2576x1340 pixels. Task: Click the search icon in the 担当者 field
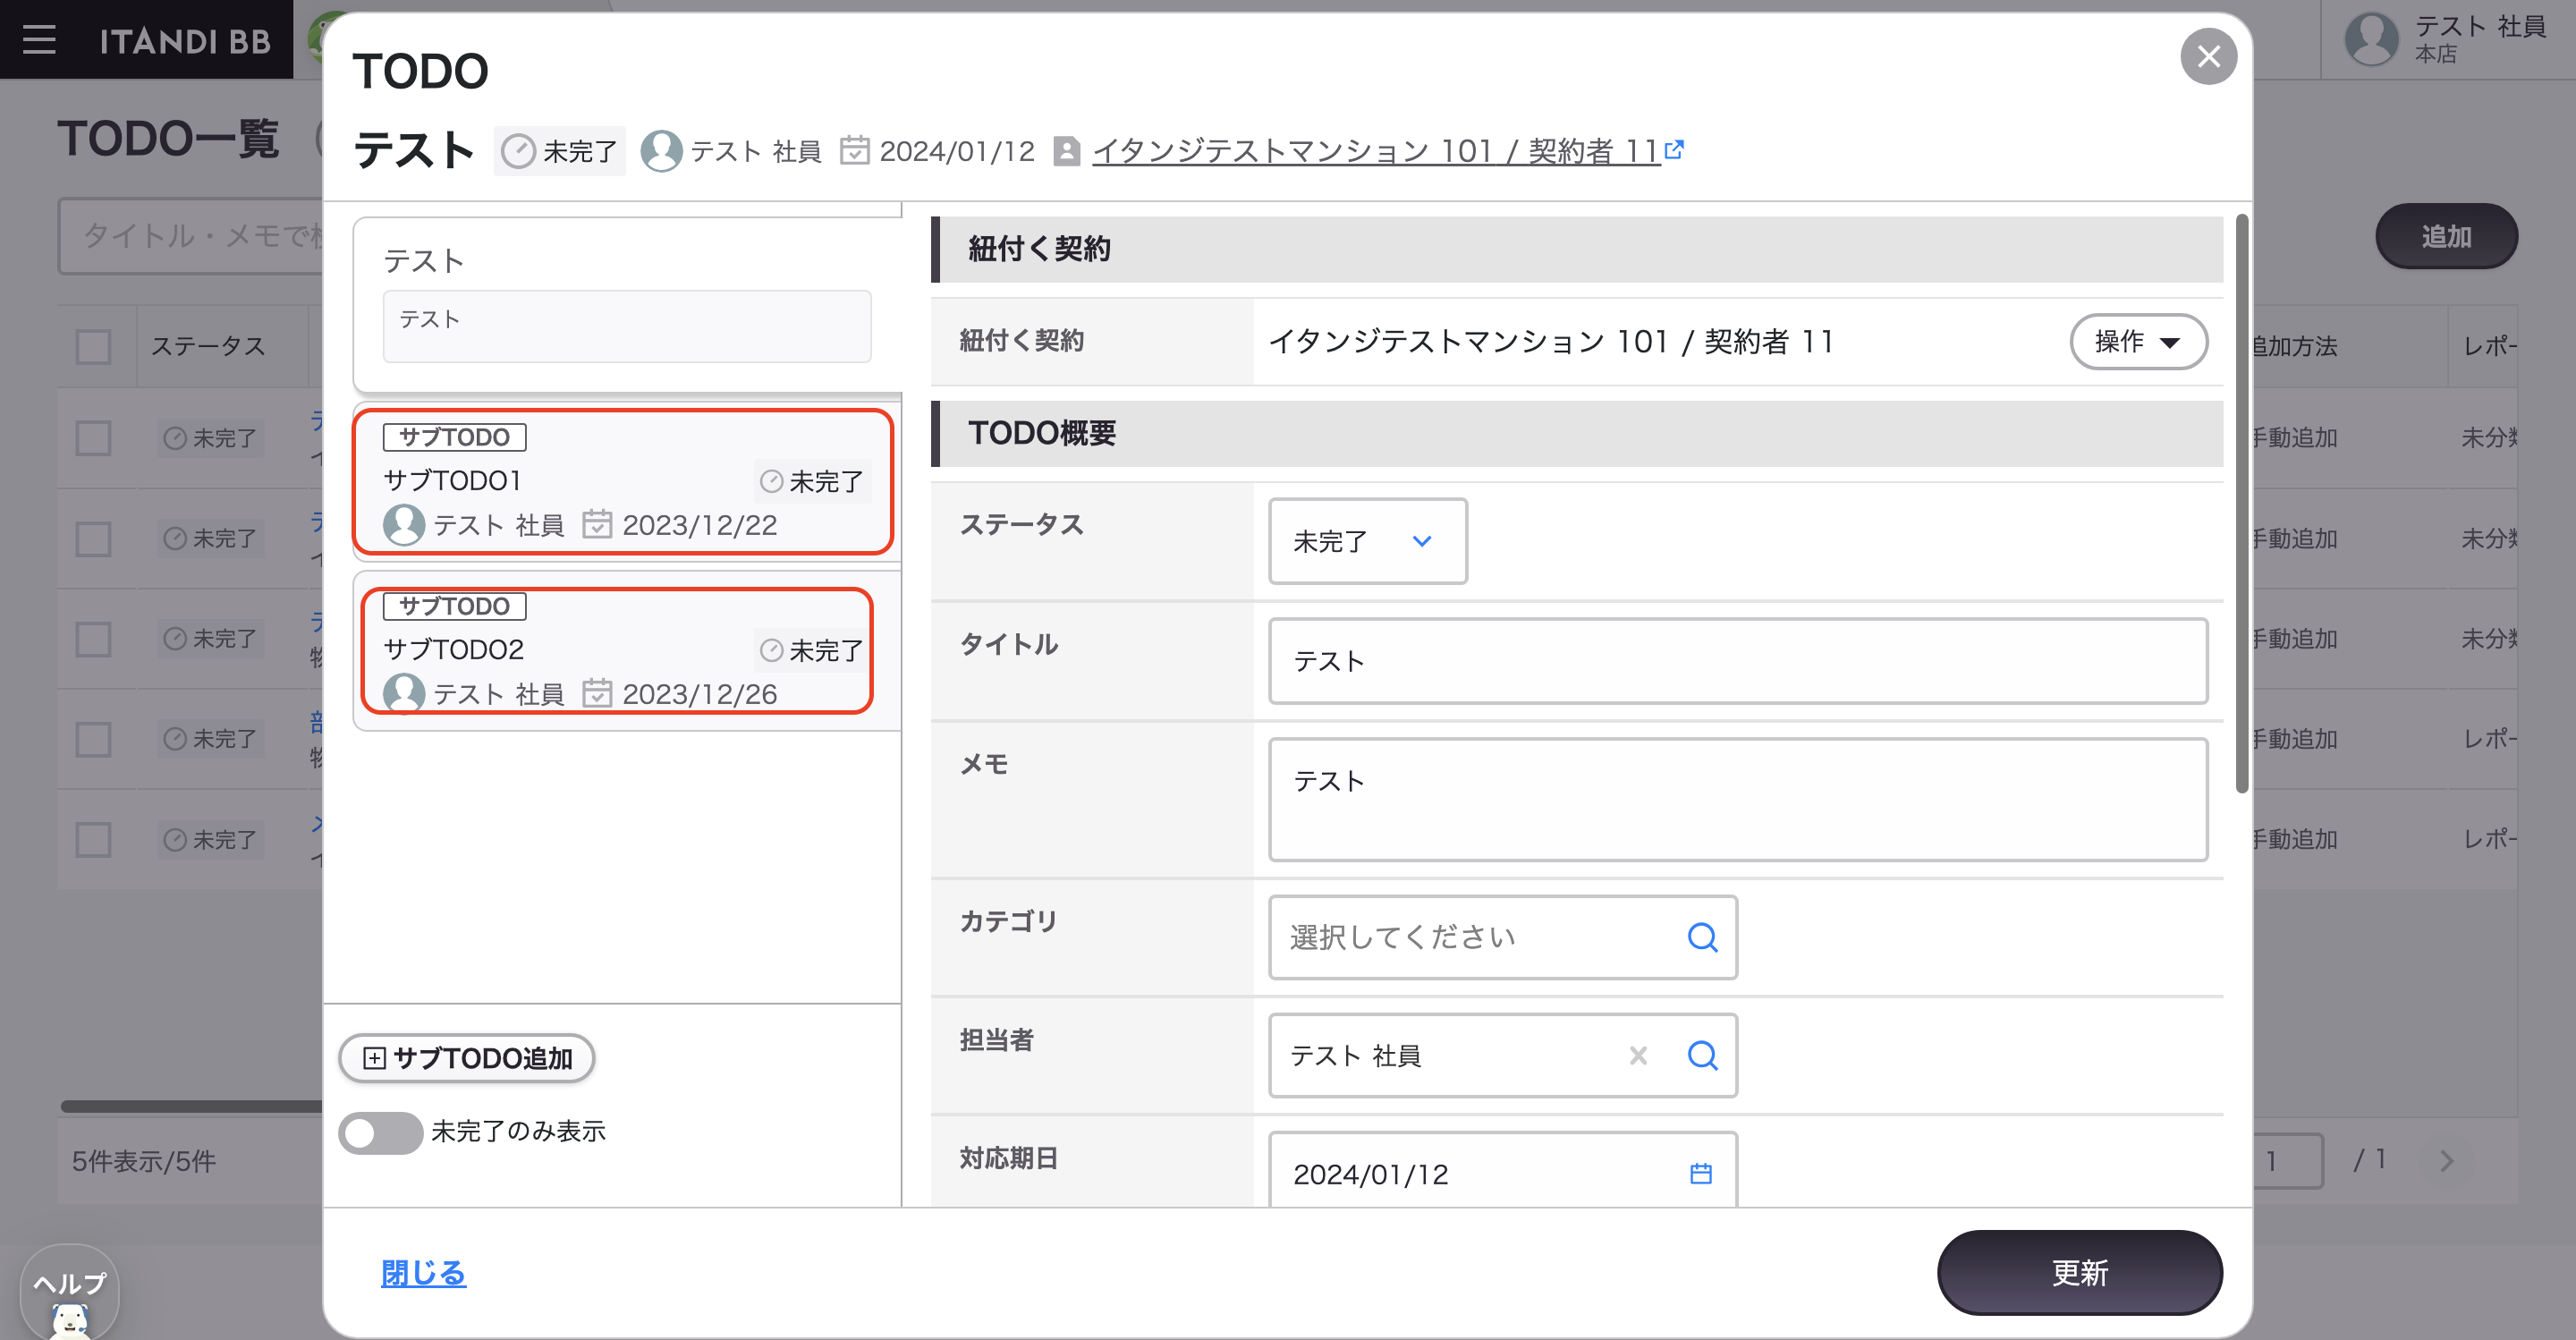point(1702,1055)
